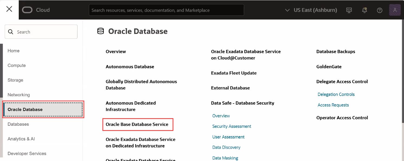Open the Data Safe Overview link
The width and height of the screenshot is (404, 161).
[221, 116]
